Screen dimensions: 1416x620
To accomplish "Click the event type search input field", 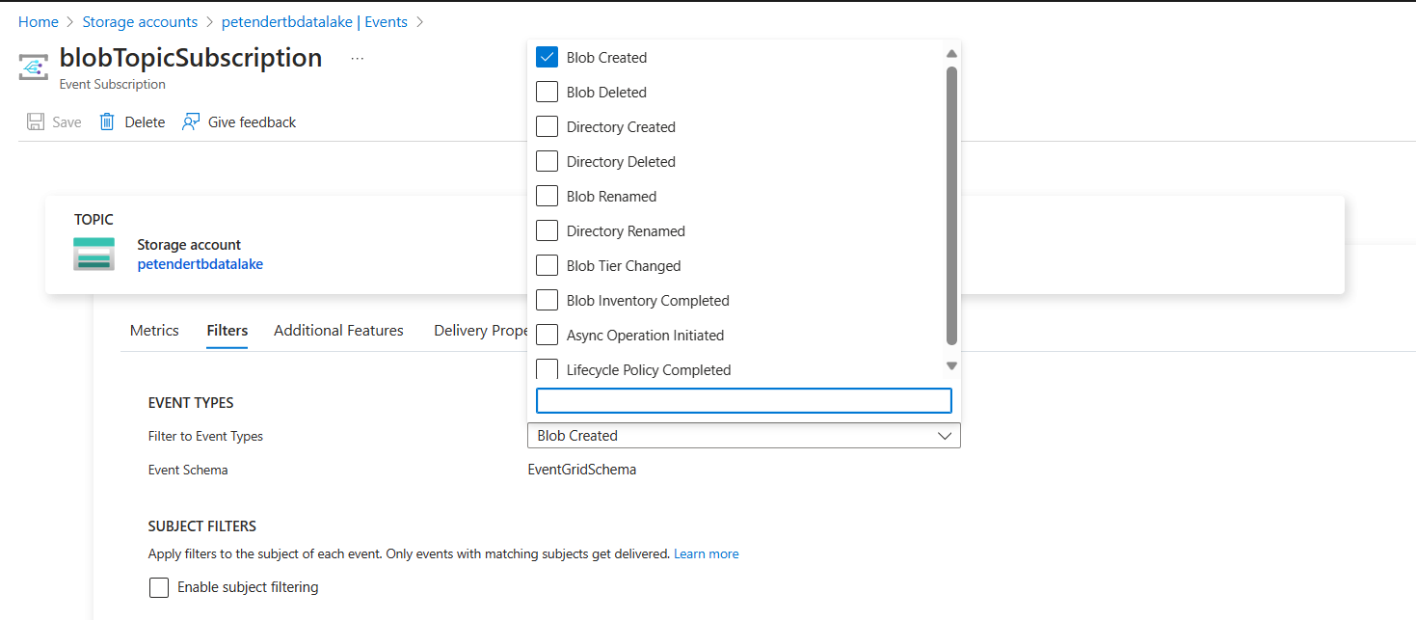I will pyautogui.click(x=744, y=400).
